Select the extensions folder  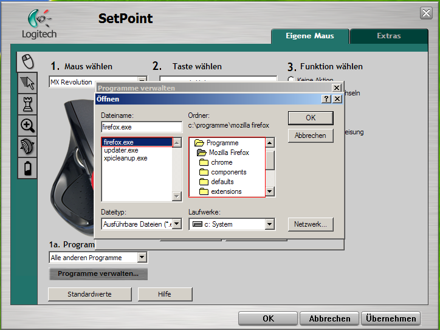click(220, 191)
